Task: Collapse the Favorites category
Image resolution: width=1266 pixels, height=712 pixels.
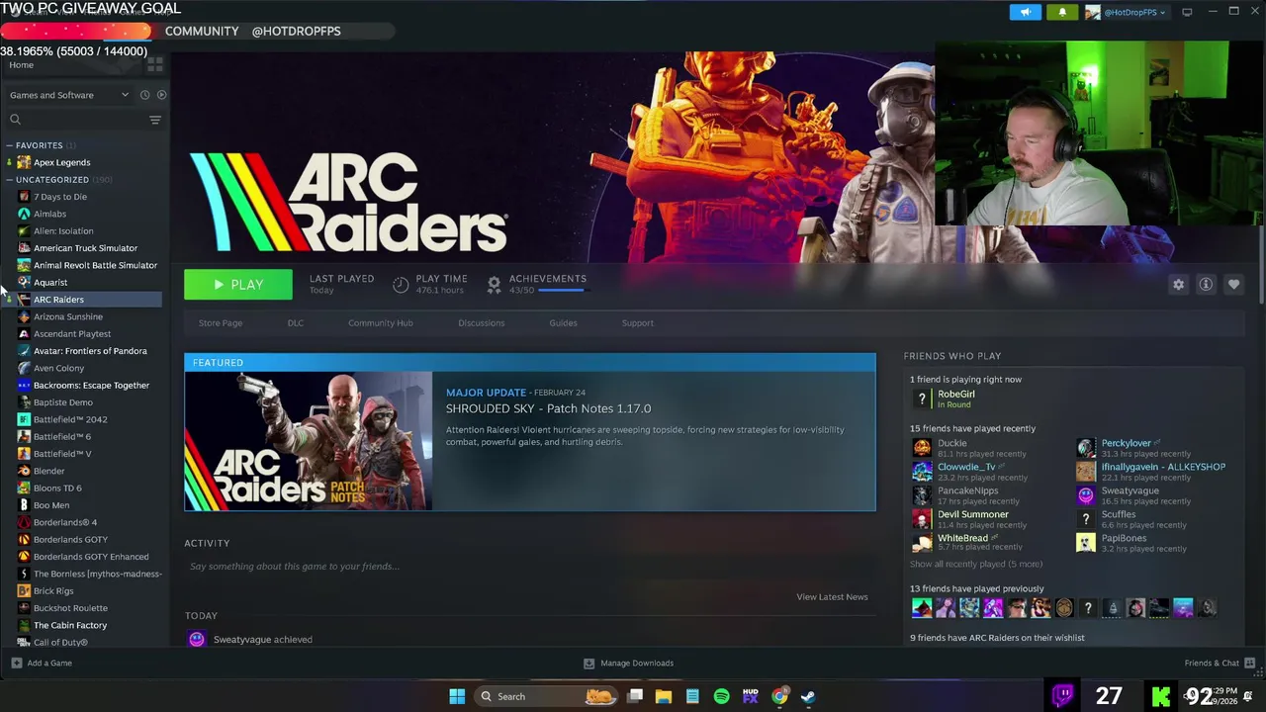Action: point(9,145)
